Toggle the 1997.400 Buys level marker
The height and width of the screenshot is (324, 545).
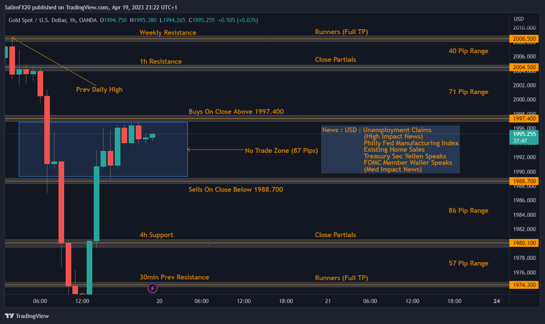524,118
